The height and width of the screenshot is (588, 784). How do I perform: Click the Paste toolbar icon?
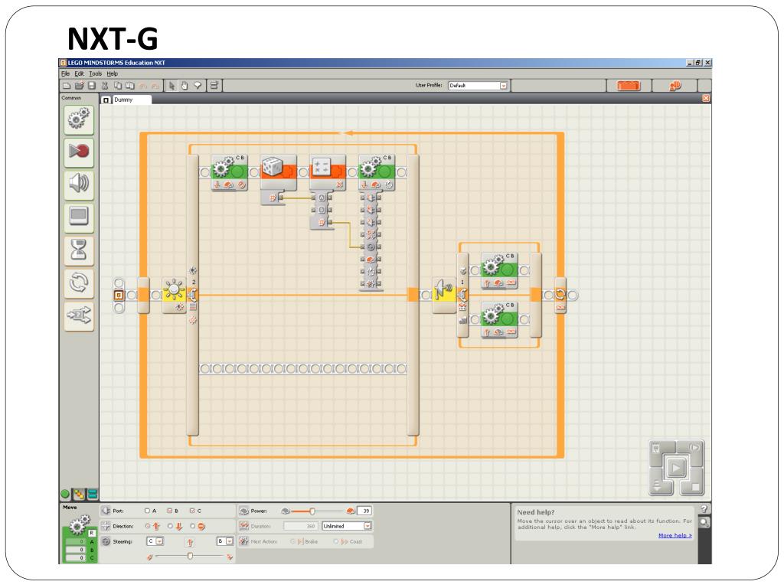coord(130,86)
